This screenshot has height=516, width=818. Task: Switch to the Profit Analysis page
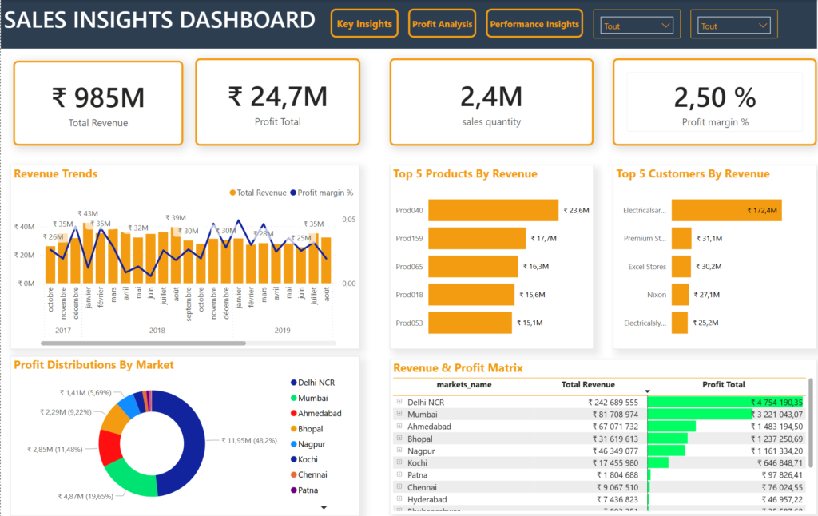(442, 24)
